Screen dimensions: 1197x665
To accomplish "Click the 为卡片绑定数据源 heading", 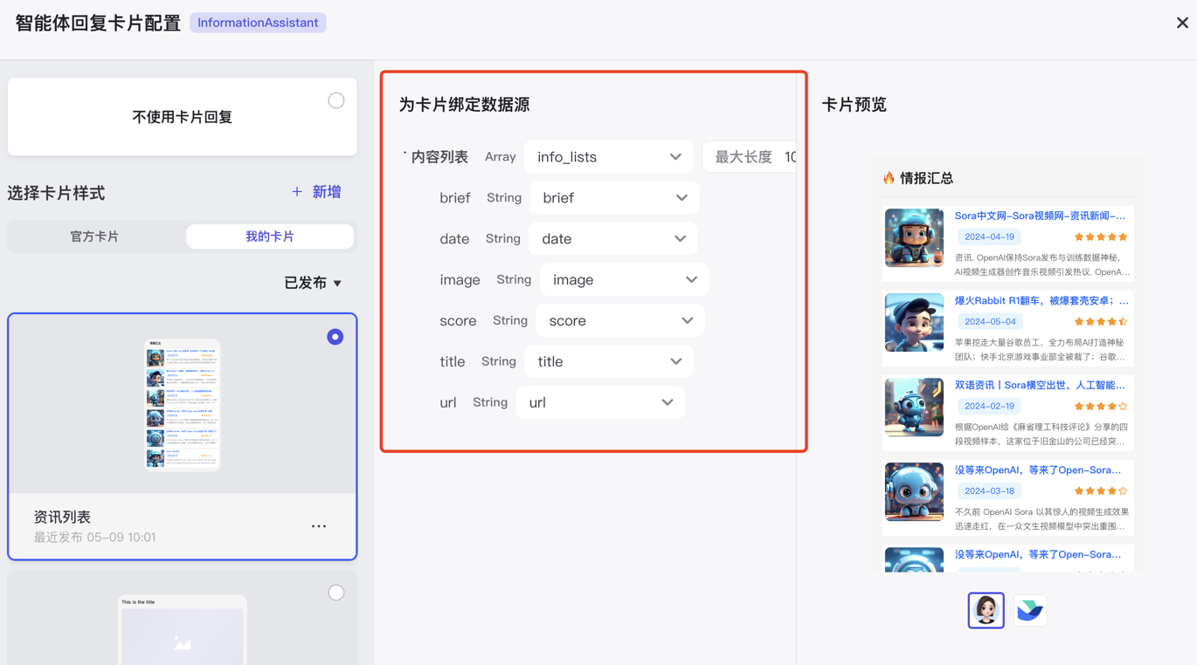I will 464,105.
